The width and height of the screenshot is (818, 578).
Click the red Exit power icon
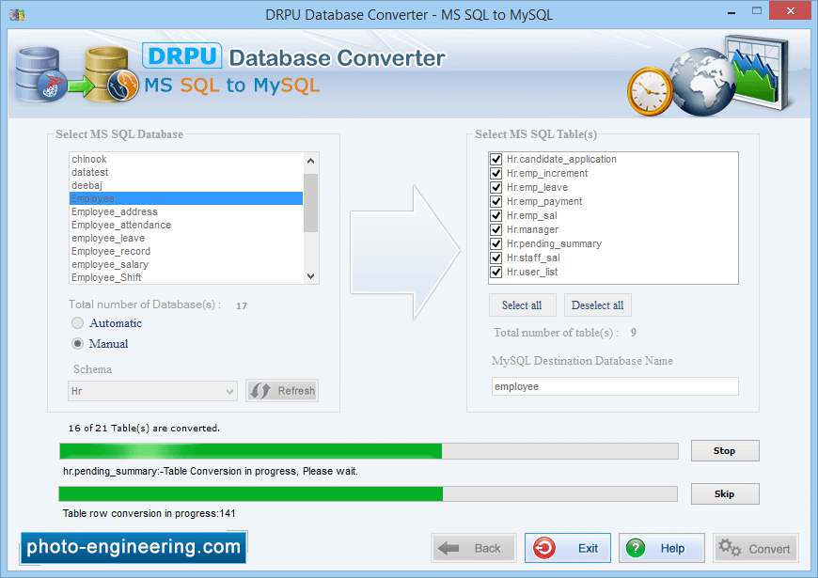point(544,548)
